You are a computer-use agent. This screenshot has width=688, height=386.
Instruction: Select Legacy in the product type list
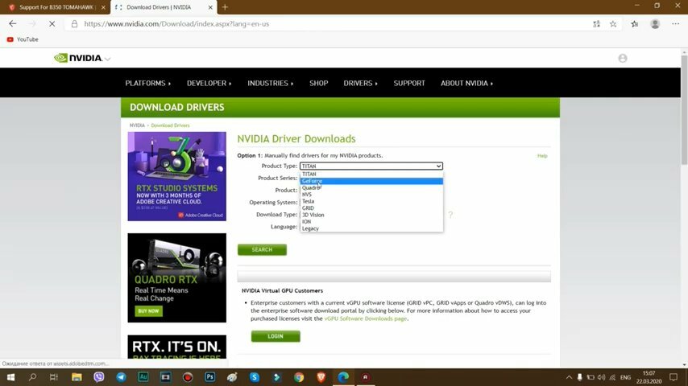tap(371, 228)
